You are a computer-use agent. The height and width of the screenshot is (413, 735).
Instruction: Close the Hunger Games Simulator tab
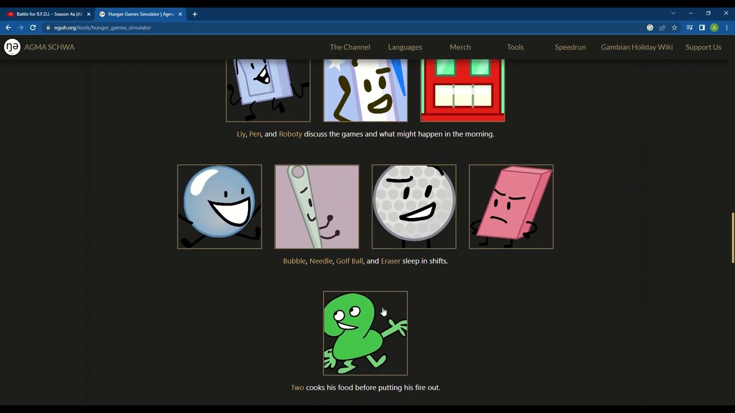coord(180,14)
